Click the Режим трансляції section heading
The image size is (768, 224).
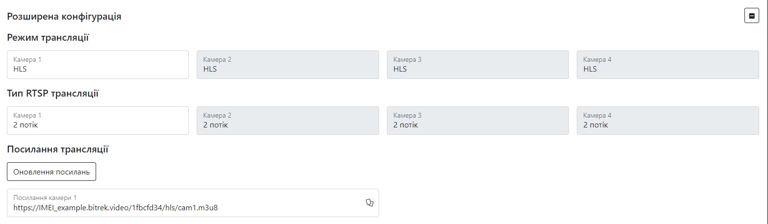coord(48,38)
